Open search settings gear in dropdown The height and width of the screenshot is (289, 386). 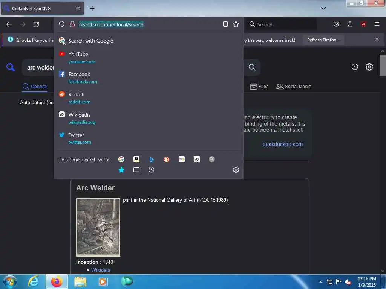click(x=236, y=170)
